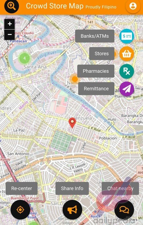Open the user profile icon
Image resolution: width=143 pixels, height=225 pixels.
133,6
